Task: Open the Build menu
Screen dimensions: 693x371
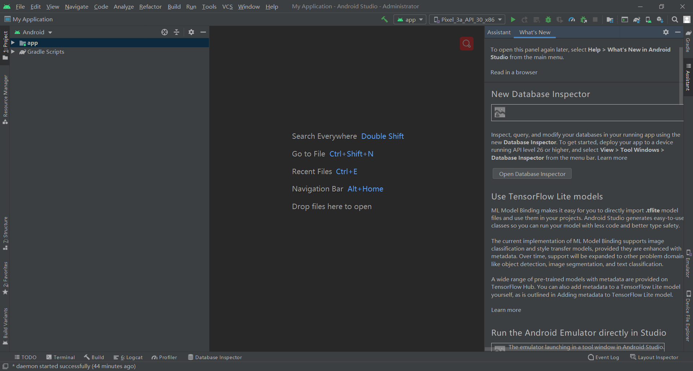Action: 174,6
